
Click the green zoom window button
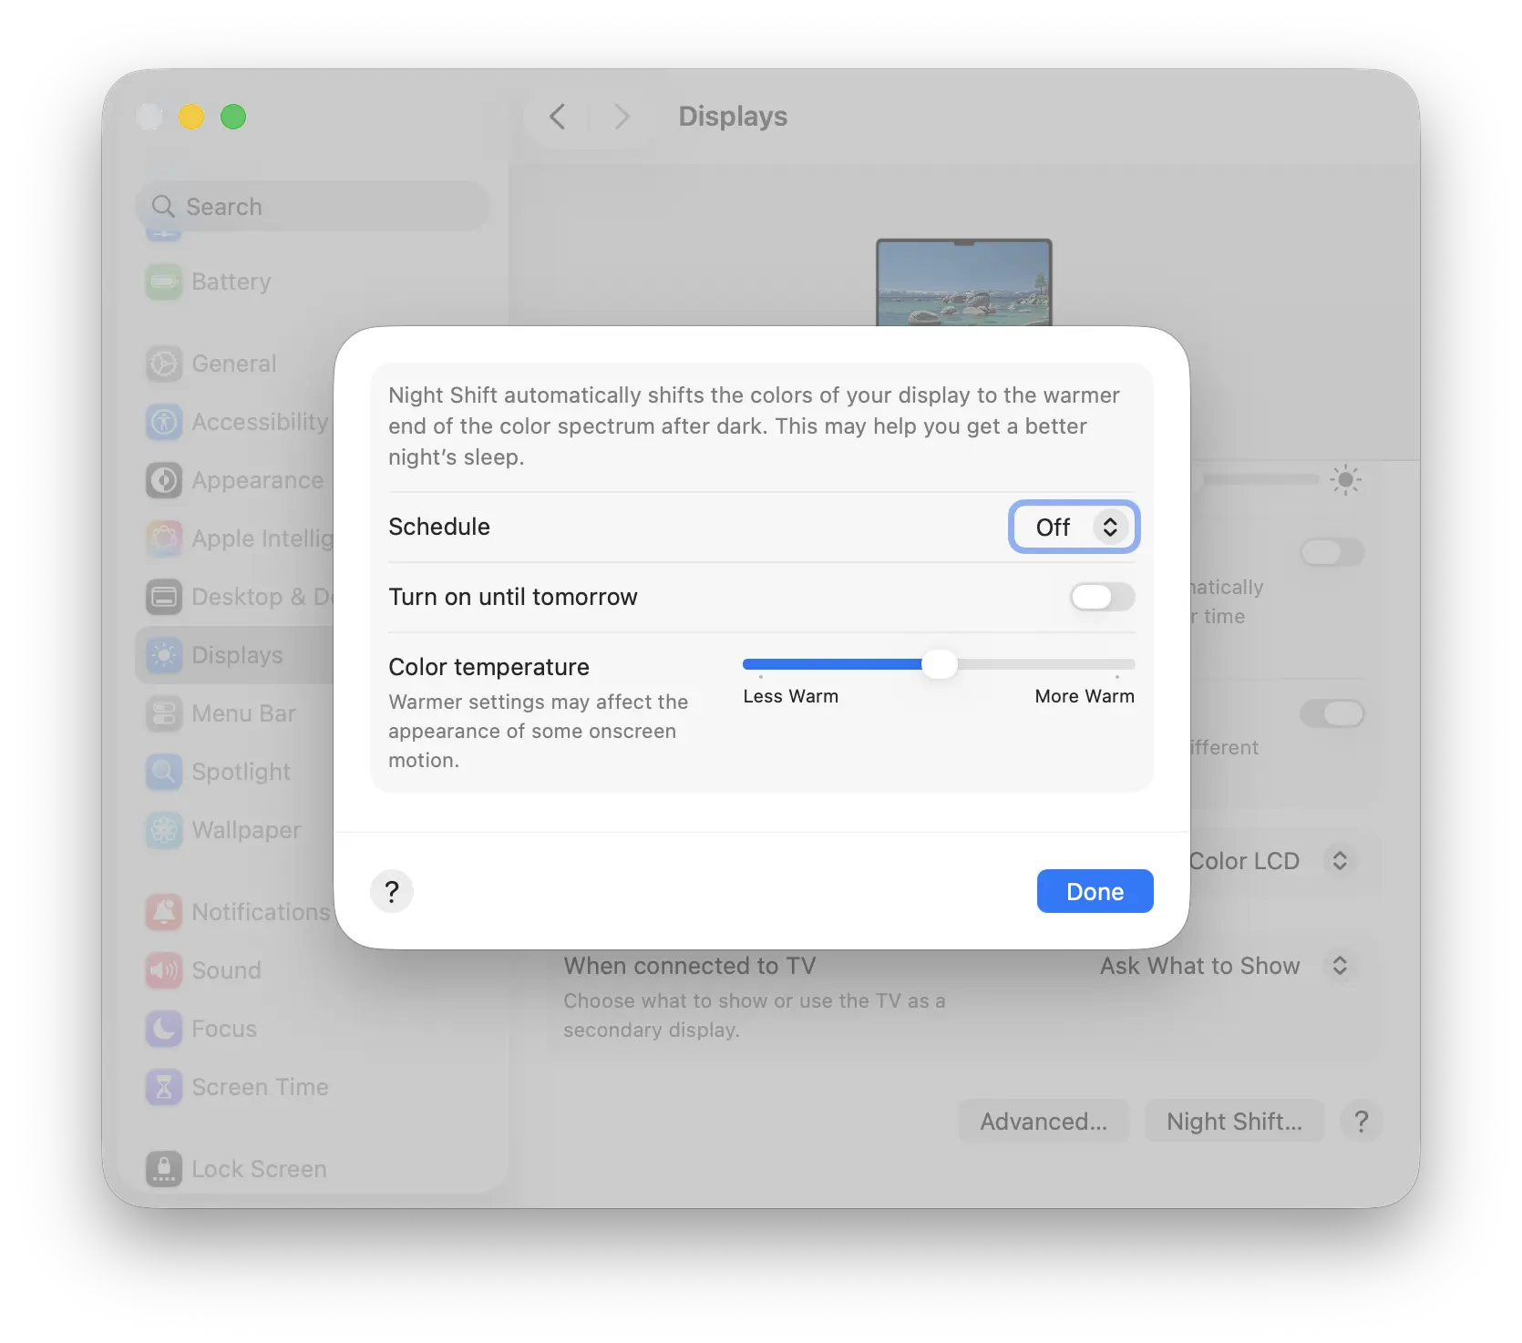(233, 117)
